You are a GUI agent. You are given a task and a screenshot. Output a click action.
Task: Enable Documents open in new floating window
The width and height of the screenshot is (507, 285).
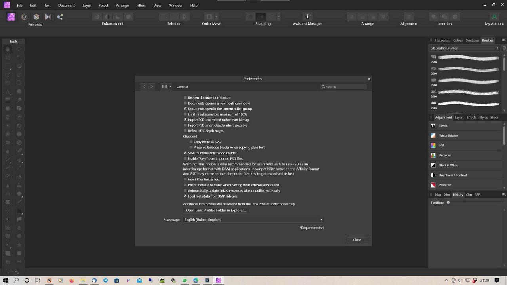click(185, 103)
